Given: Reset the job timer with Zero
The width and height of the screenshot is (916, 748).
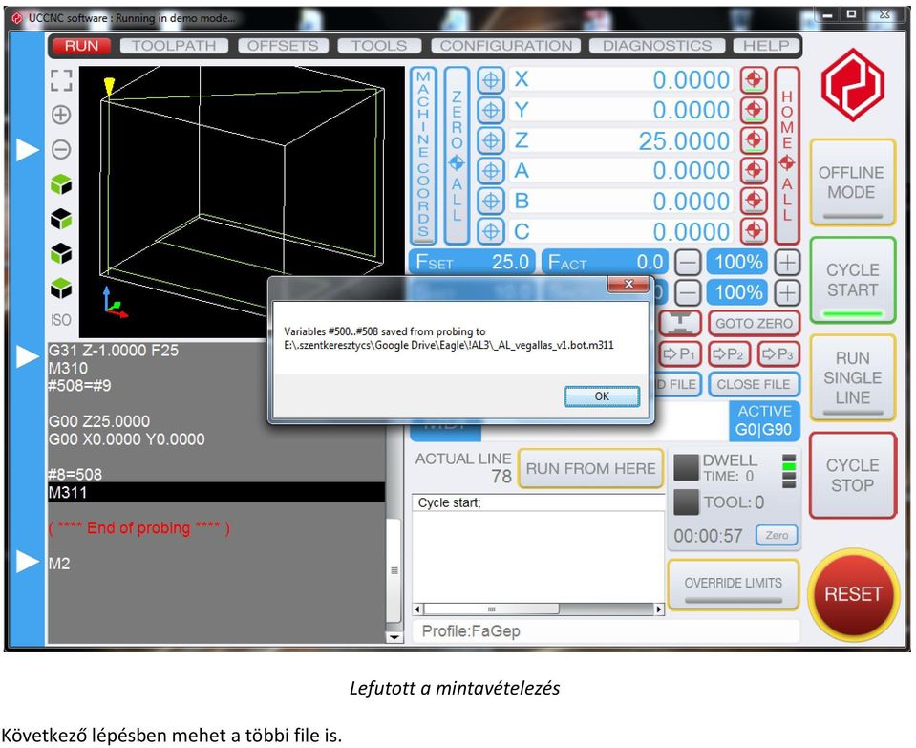Looking at the screenshot, I should (777, 535).
